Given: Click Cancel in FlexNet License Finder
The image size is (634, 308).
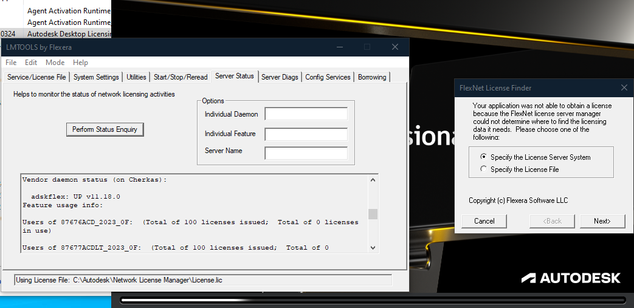Looking at the screenshot, I should [x=484, y=221].
